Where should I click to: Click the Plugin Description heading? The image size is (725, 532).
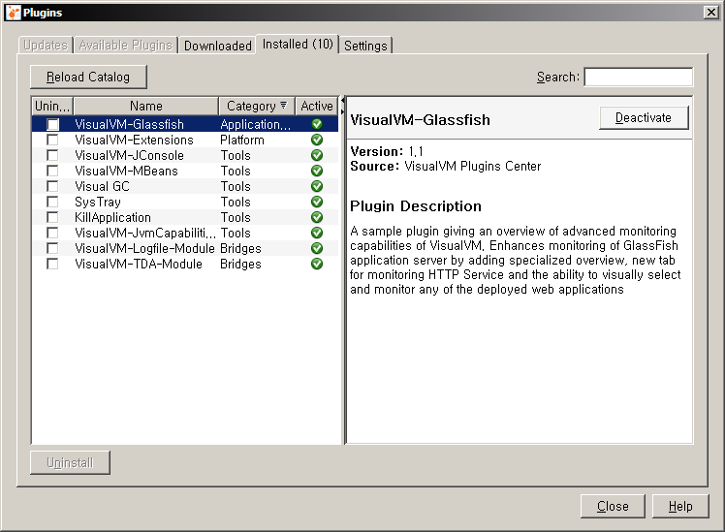[x=416, y=206]
